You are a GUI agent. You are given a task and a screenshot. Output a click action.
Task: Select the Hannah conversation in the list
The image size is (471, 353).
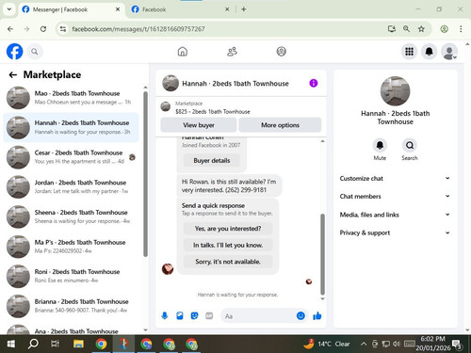pyautogui.click(x=71, y=127)
